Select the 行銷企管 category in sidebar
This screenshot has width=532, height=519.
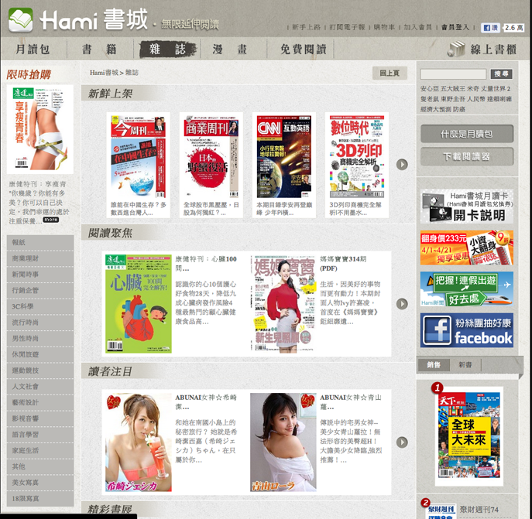[x=40, y=290]
